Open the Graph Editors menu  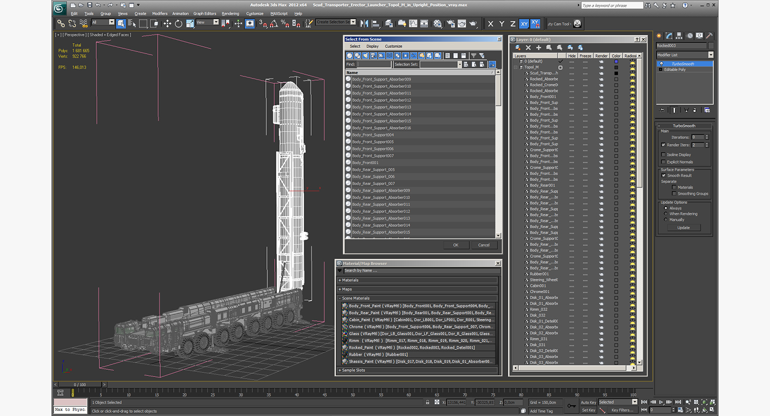click(x=204, y=14)
